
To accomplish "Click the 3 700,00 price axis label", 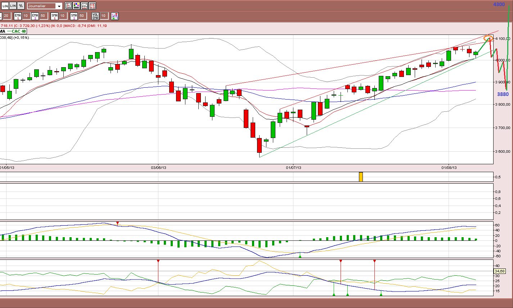I will coord(503,128).
